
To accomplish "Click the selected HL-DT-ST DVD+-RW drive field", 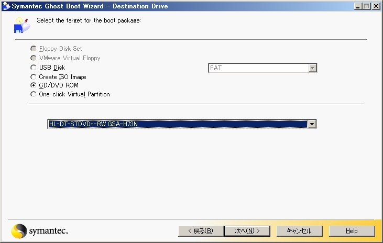I will (x=177, y=124).
